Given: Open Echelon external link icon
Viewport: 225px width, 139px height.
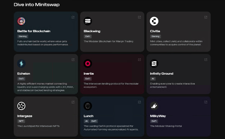Looking at the screenshot, I should (73, 60).
